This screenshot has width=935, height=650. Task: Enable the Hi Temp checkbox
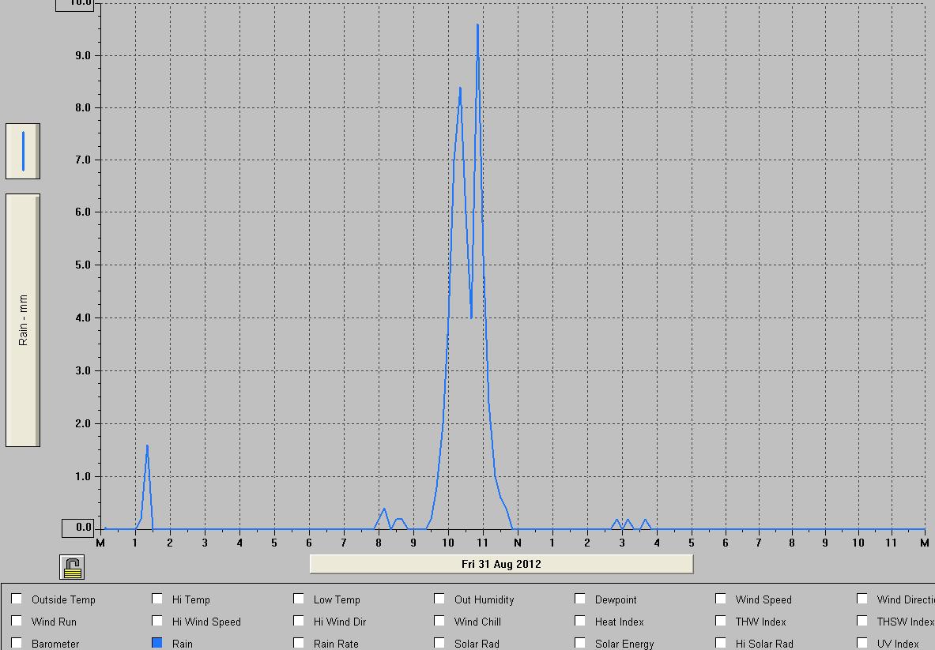(157, 599)
